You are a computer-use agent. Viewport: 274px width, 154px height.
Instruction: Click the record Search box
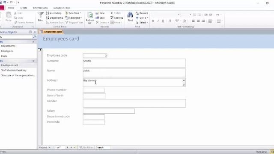coord(103,148)
